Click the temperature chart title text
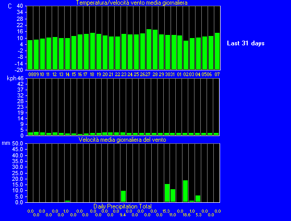The width and height of the screenshot is (291, 221). [131, 3]
